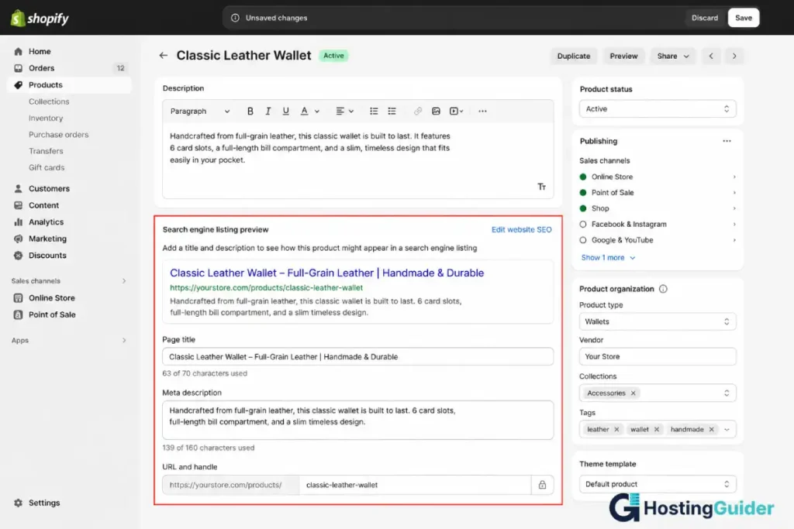Click the Tt text size icon in description

(542, 187)
